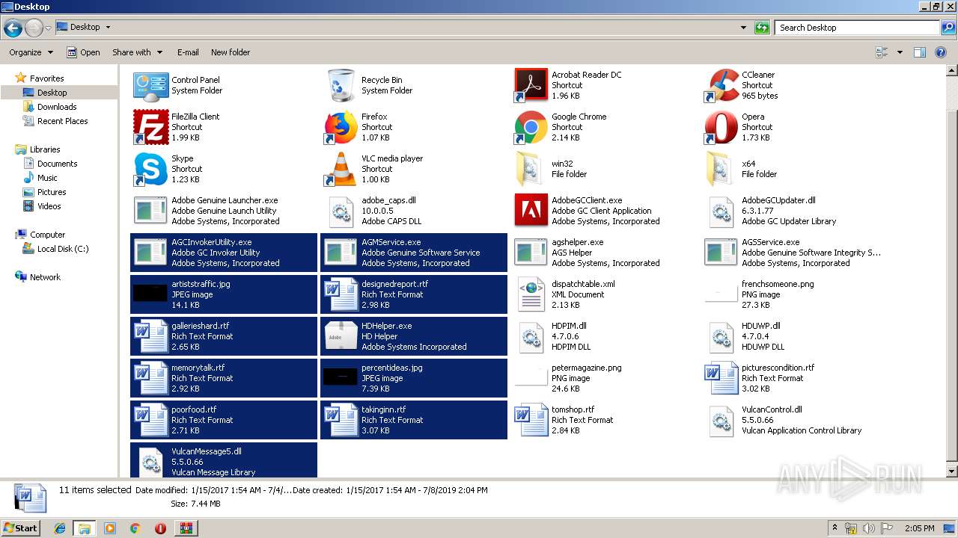Screen dimensions: 958x538
Task: Click the E-mail toolbar button
Action: pyautogui.click(x=188, y=52)
